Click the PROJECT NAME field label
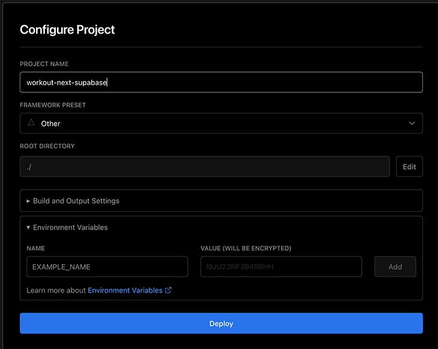 (x=44, y=64)
